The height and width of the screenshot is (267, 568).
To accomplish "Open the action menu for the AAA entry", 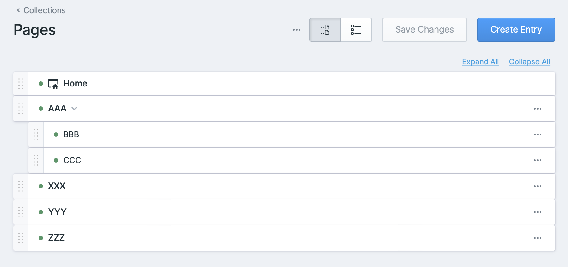I will pyautogui.click(x=538, y=108).
